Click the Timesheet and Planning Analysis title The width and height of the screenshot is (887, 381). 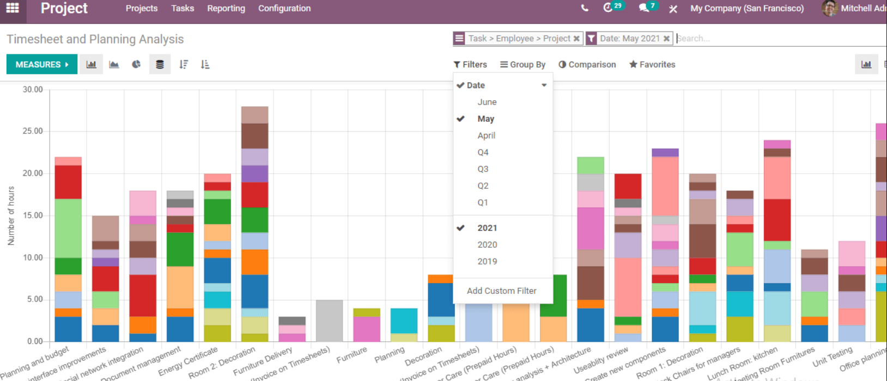pos(95,39)
